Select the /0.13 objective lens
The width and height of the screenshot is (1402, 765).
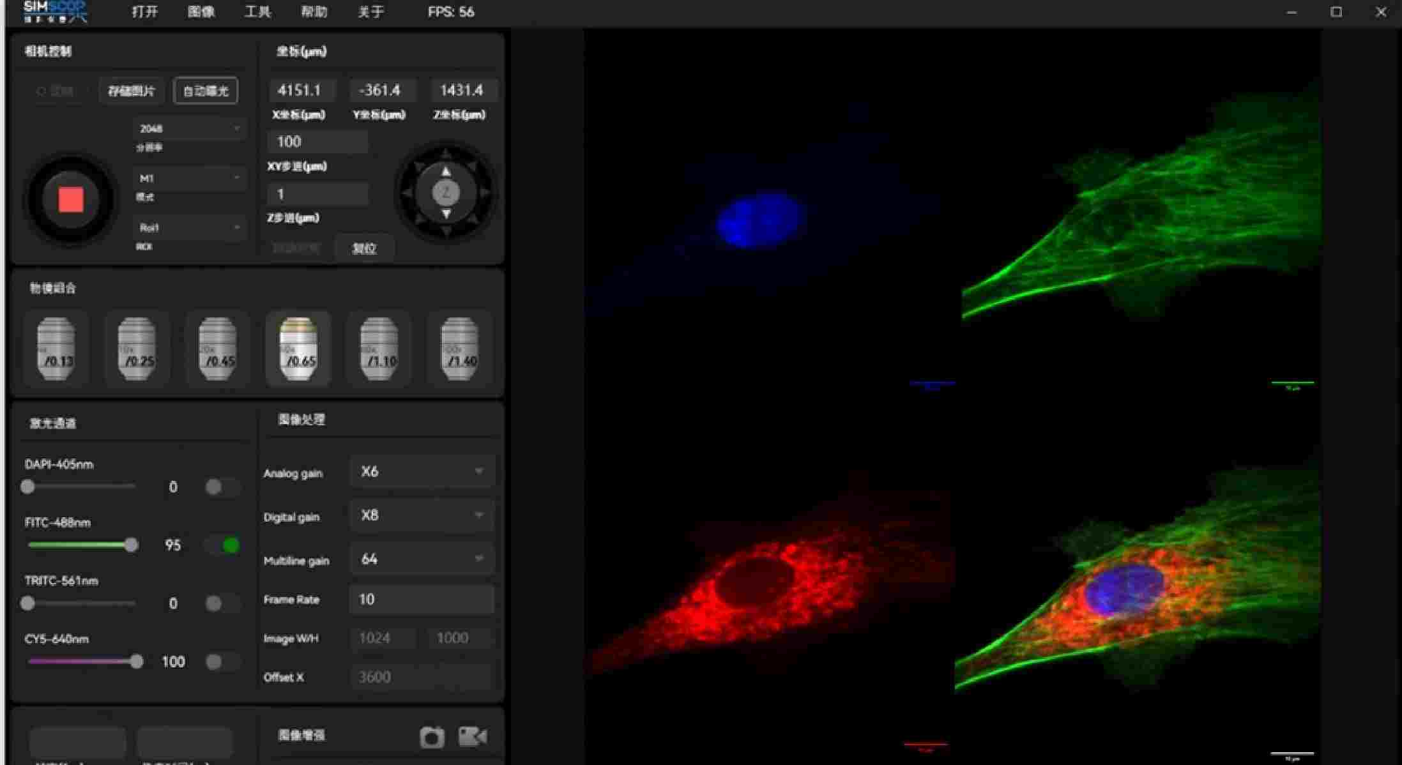56,349
